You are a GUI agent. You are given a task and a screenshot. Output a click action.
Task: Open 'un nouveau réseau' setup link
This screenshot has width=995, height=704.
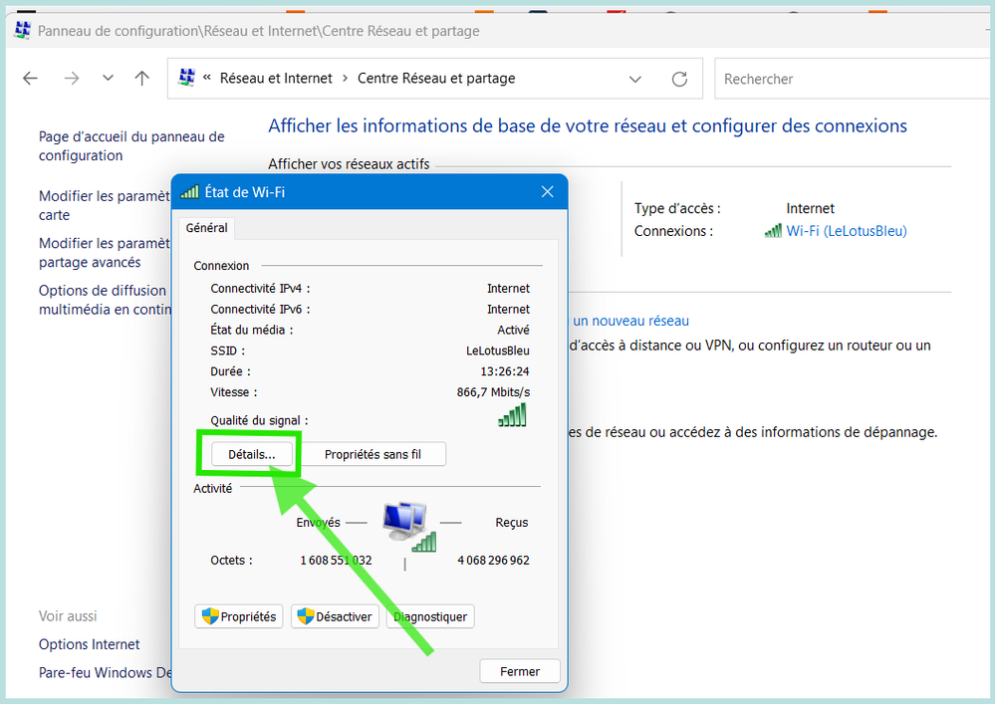click(630, 321)
